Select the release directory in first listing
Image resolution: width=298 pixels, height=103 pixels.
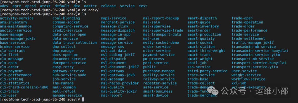pos(108,6)
